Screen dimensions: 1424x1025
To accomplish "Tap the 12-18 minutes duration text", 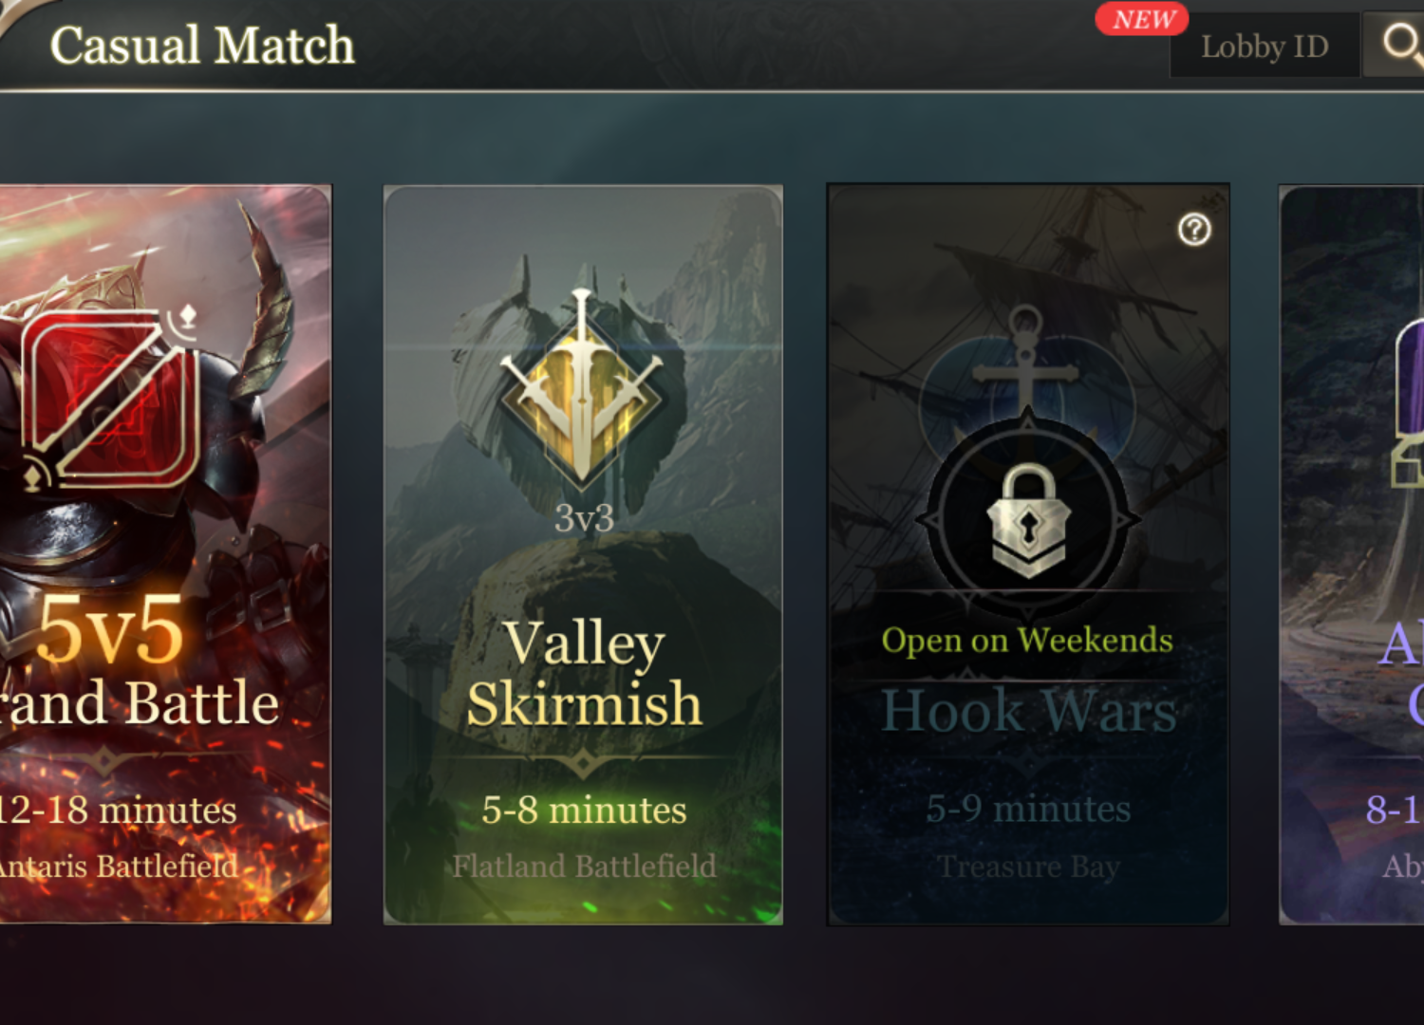I will pyautogui.click(x=118, y=810).
